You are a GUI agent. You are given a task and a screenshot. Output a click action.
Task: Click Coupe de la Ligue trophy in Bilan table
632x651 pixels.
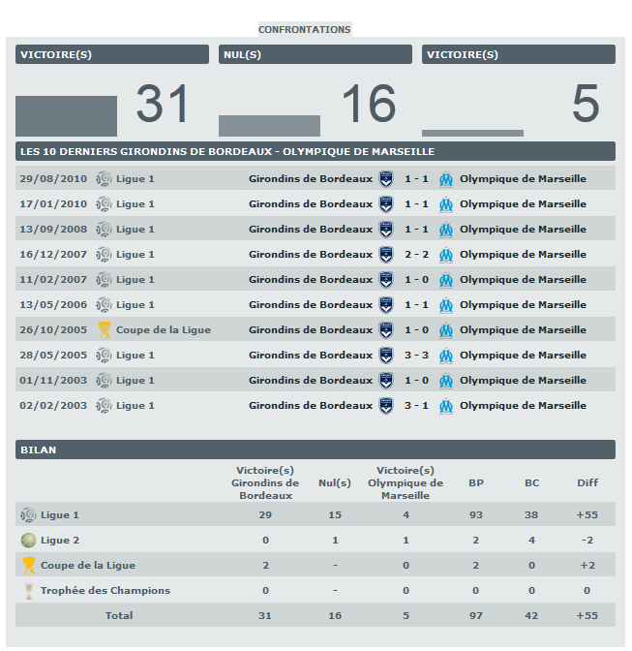click(29, 566)
